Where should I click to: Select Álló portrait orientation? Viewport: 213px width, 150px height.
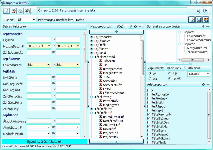point(170,74)
